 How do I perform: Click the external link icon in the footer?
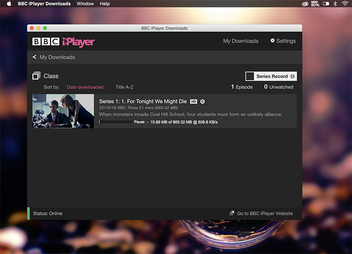click(x=232, y=213)
